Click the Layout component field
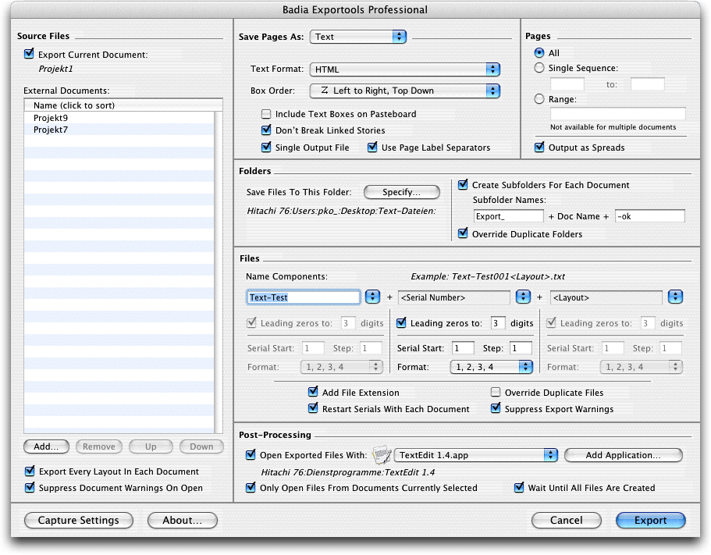711x555 pixels. (x=606, y=297)
